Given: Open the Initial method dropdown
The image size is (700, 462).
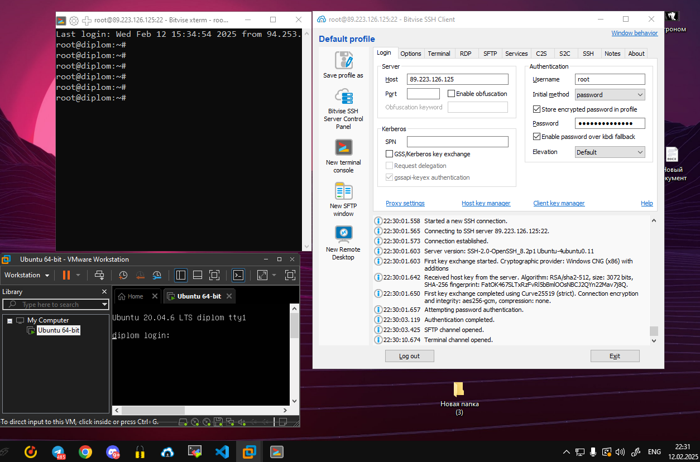Looking at the screenshot, I should pos(610,95).
